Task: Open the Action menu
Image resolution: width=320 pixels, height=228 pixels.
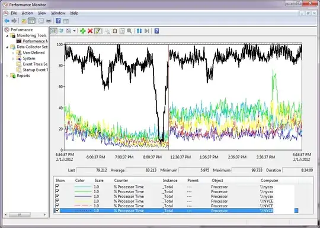Action: tap(27, 13)
